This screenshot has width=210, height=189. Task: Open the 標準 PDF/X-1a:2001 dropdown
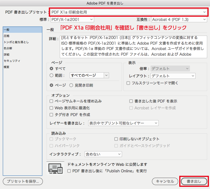click(72, 19)
